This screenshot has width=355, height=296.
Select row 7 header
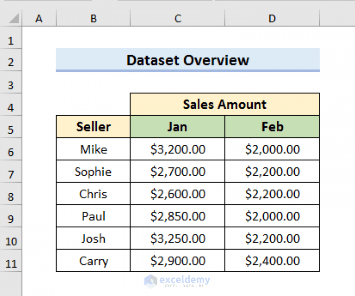pyautogui.click(x=11, y=171)
